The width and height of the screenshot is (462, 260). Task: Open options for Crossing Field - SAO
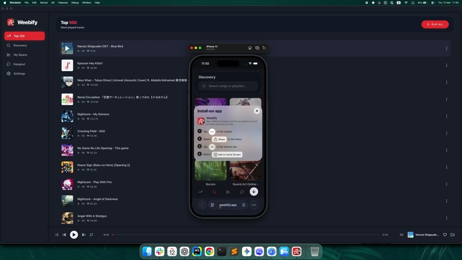coord(446,133)
